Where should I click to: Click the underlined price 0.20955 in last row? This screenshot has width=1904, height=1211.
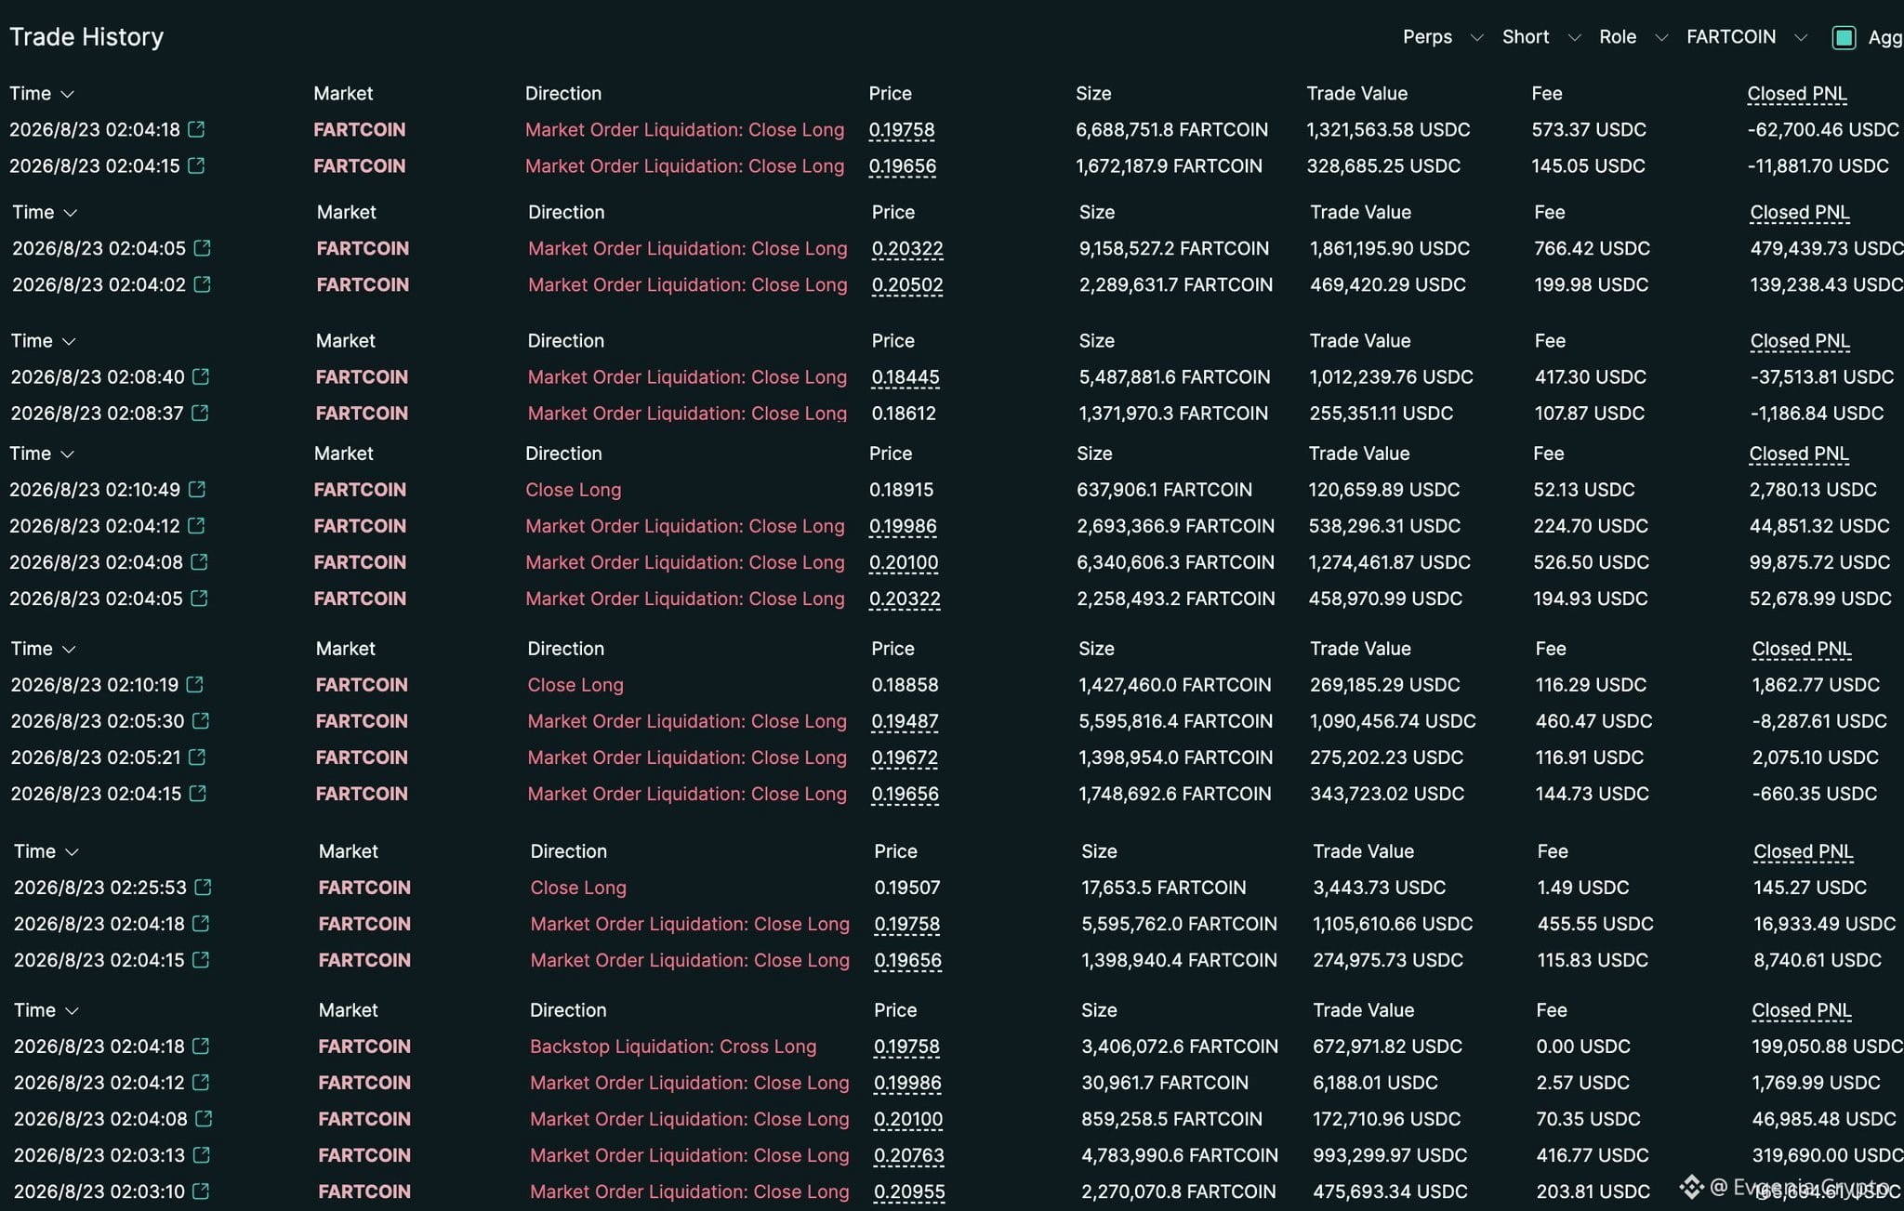coord(909,1191)
